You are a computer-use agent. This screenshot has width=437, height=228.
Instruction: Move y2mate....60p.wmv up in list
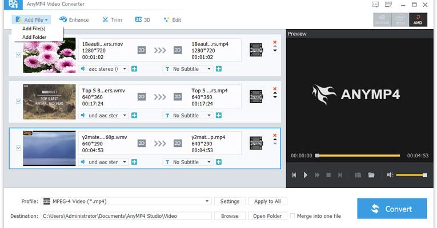275,139
